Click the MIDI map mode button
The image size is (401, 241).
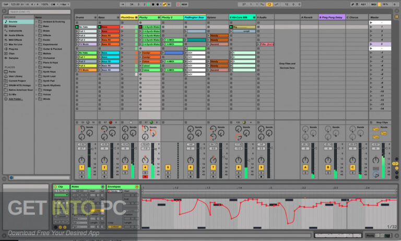click(x=374, y=4)
